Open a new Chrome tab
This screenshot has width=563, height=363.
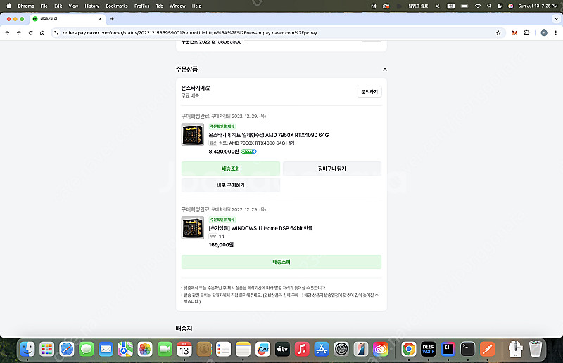coord(112,19)
